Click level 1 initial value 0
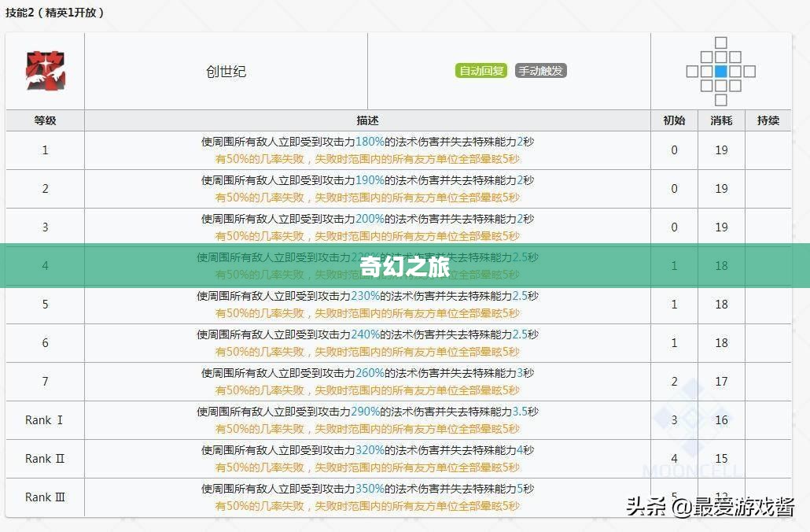Screen dimensions: 810x532 [x=674, y=150]
